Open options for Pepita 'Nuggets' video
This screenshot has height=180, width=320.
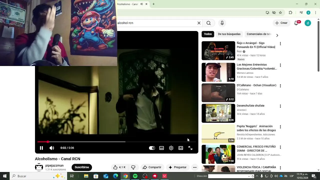tap(280, 127)
